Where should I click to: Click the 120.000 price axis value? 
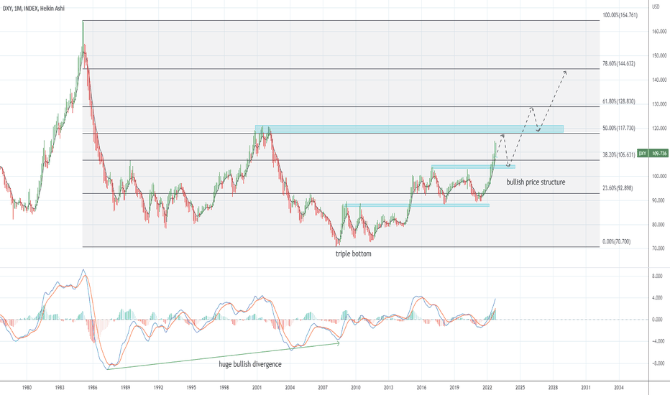tap(659, 129)
